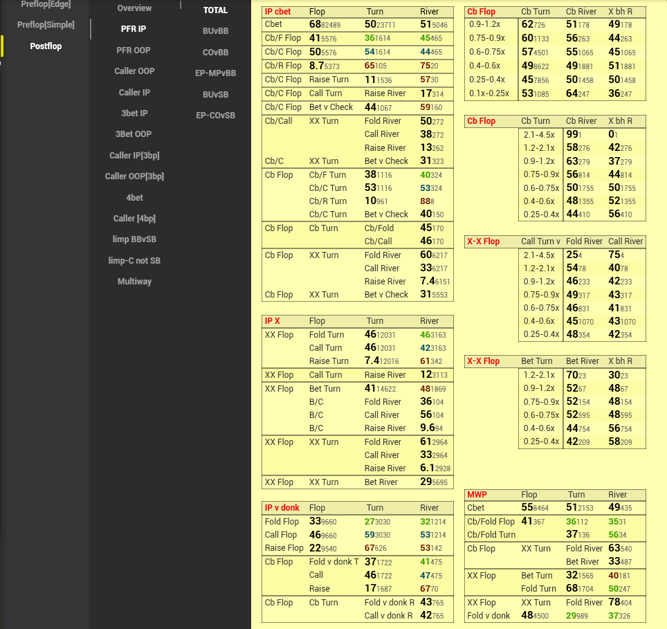
Task: Select the TOTAL position filter
Action: 215,10
